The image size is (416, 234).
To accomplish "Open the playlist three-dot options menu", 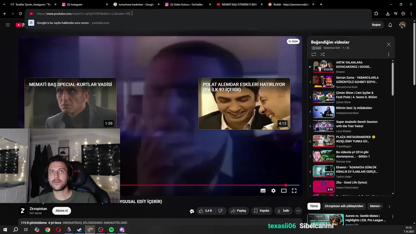I will coord(388,55).
